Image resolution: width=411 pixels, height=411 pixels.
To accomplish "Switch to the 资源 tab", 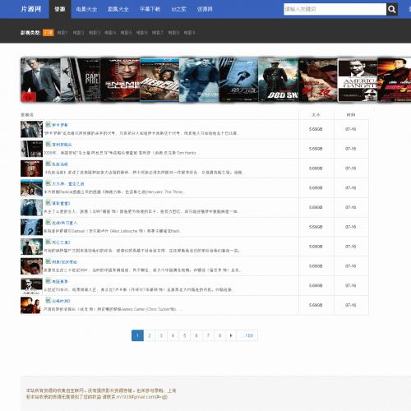I will point(60,9).
